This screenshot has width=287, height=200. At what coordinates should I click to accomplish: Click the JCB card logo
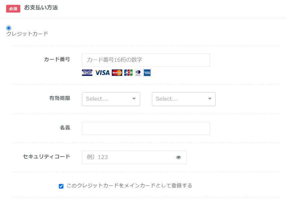click(128, 73)
